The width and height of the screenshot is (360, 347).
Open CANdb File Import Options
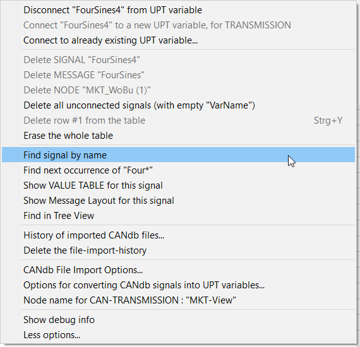tap(178, 270)
